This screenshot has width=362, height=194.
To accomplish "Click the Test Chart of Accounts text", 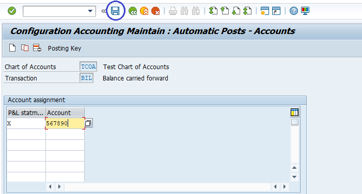I will point(136,67).
